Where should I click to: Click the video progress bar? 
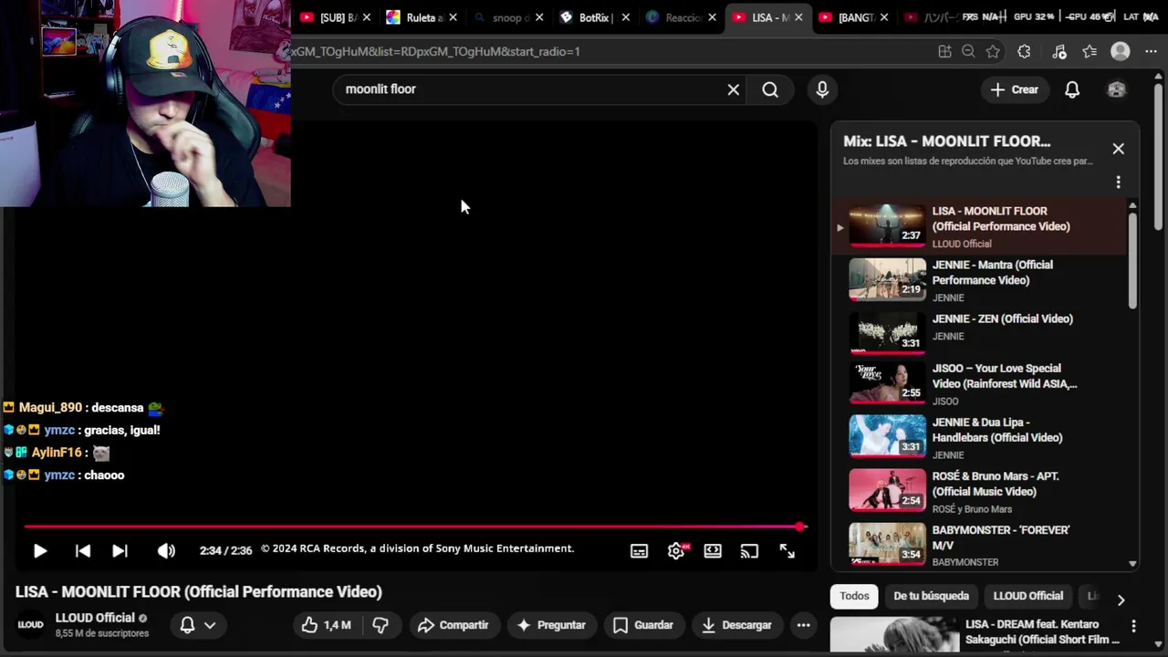415,527
